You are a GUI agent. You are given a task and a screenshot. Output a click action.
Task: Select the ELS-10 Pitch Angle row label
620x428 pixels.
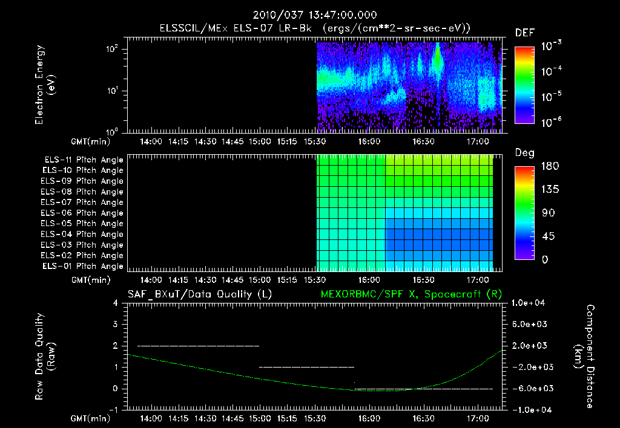[83, 170]
